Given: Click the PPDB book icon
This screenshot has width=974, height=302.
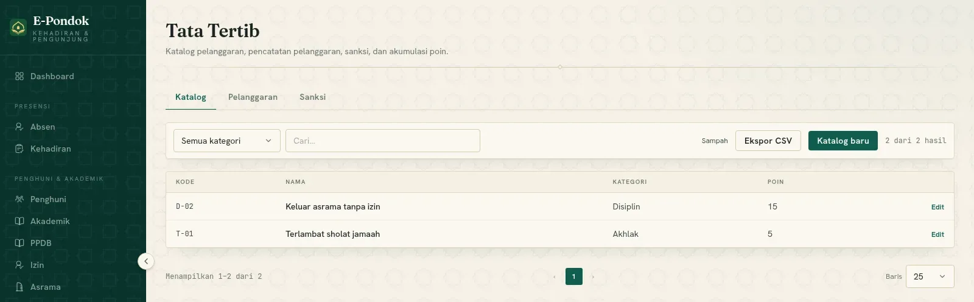Looking at the screenshot, I should pos(19,243).
